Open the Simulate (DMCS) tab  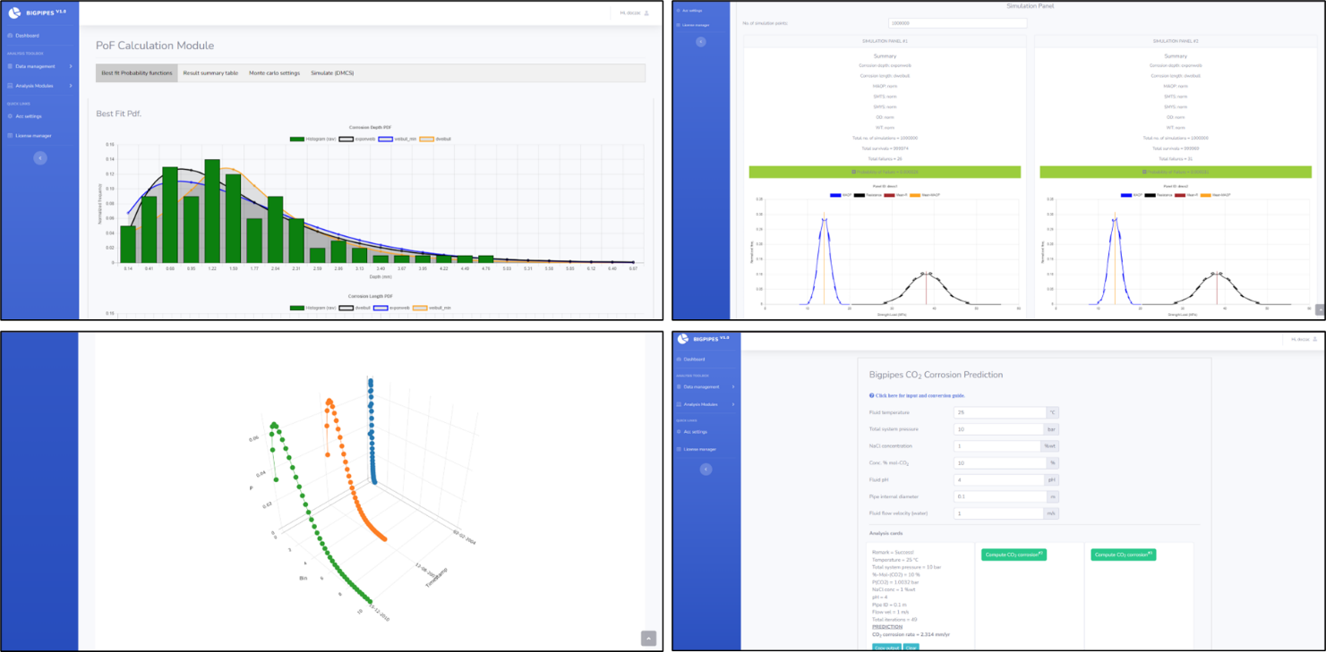(x=332, y=73)
